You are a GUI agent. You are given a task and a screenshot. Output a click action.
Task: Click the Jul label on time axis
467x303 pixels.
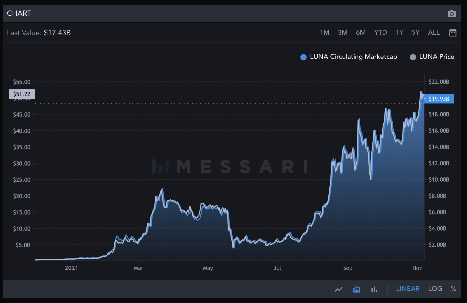(277, 268)
